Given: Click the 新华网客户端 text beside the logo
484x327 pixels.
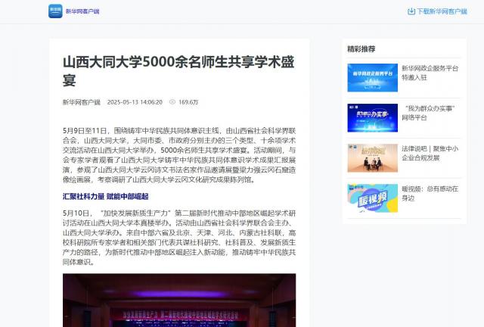Looking at the screenshot, I should (x=82, y=12).
